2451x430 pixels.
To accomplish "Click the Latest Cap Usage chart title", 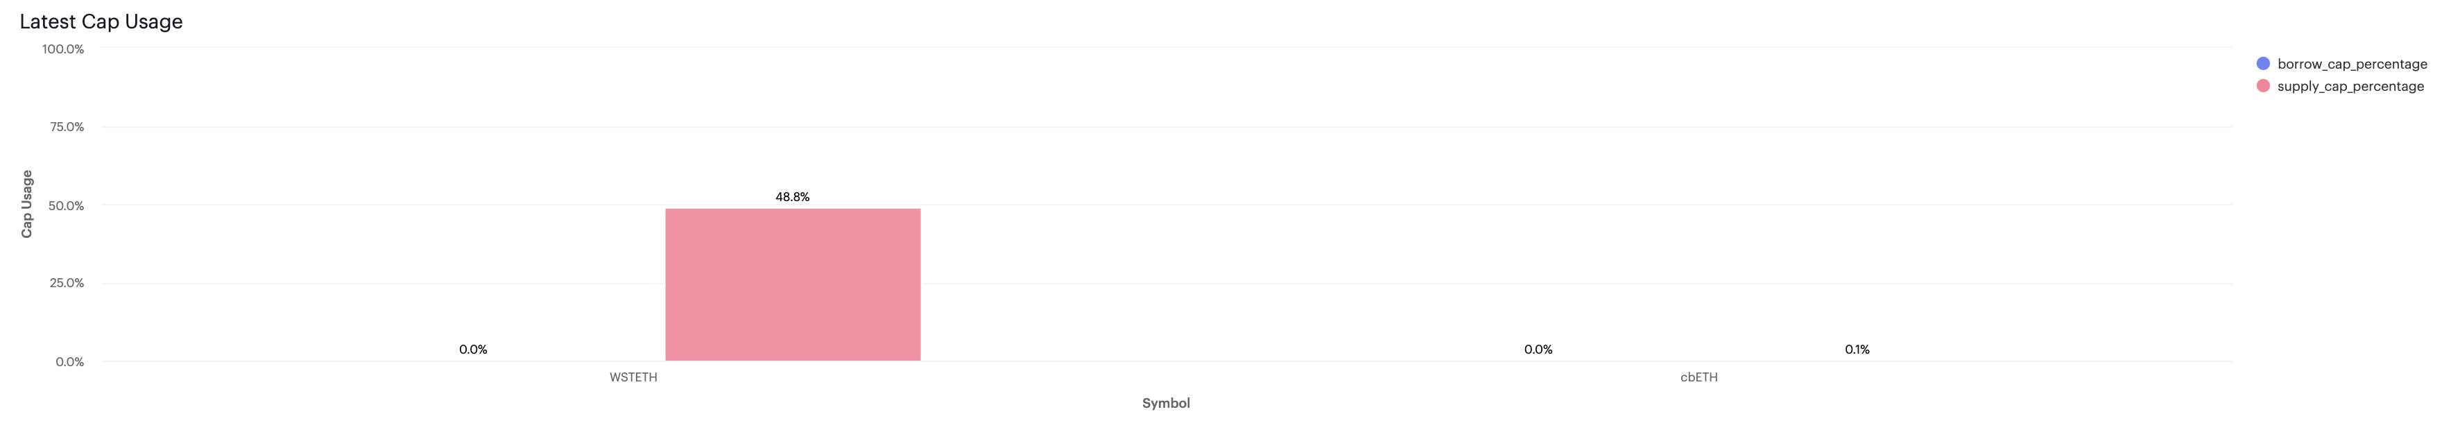I will [101, 21].
